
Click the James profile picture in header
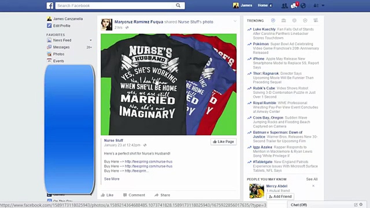coord(236,5)
